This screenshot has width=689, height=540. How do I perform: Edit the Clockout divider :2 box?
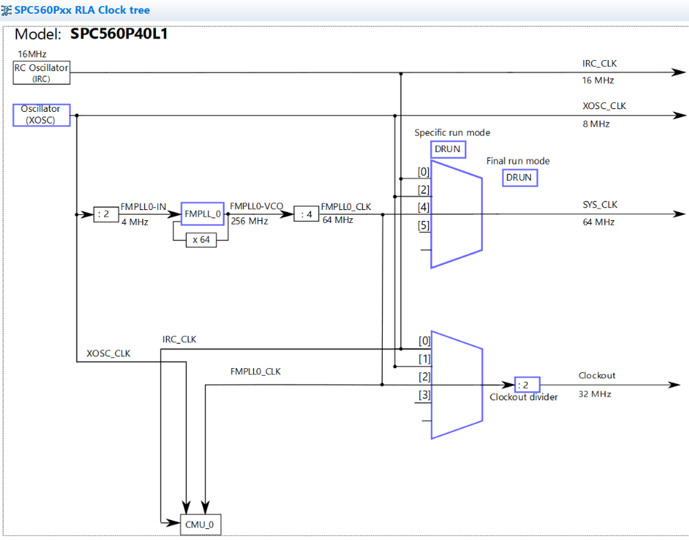(527, 385)
